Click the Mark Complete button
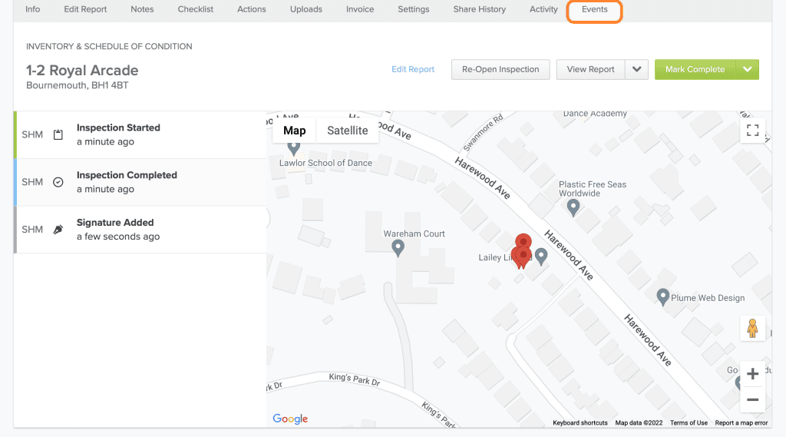 [695, 69]
